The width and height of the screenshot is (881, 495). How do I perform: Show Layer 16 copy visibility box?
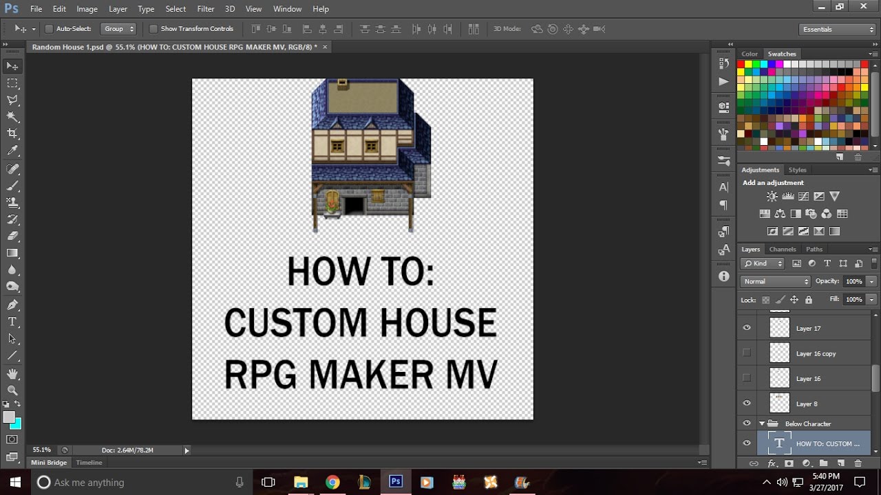point(747,353)
